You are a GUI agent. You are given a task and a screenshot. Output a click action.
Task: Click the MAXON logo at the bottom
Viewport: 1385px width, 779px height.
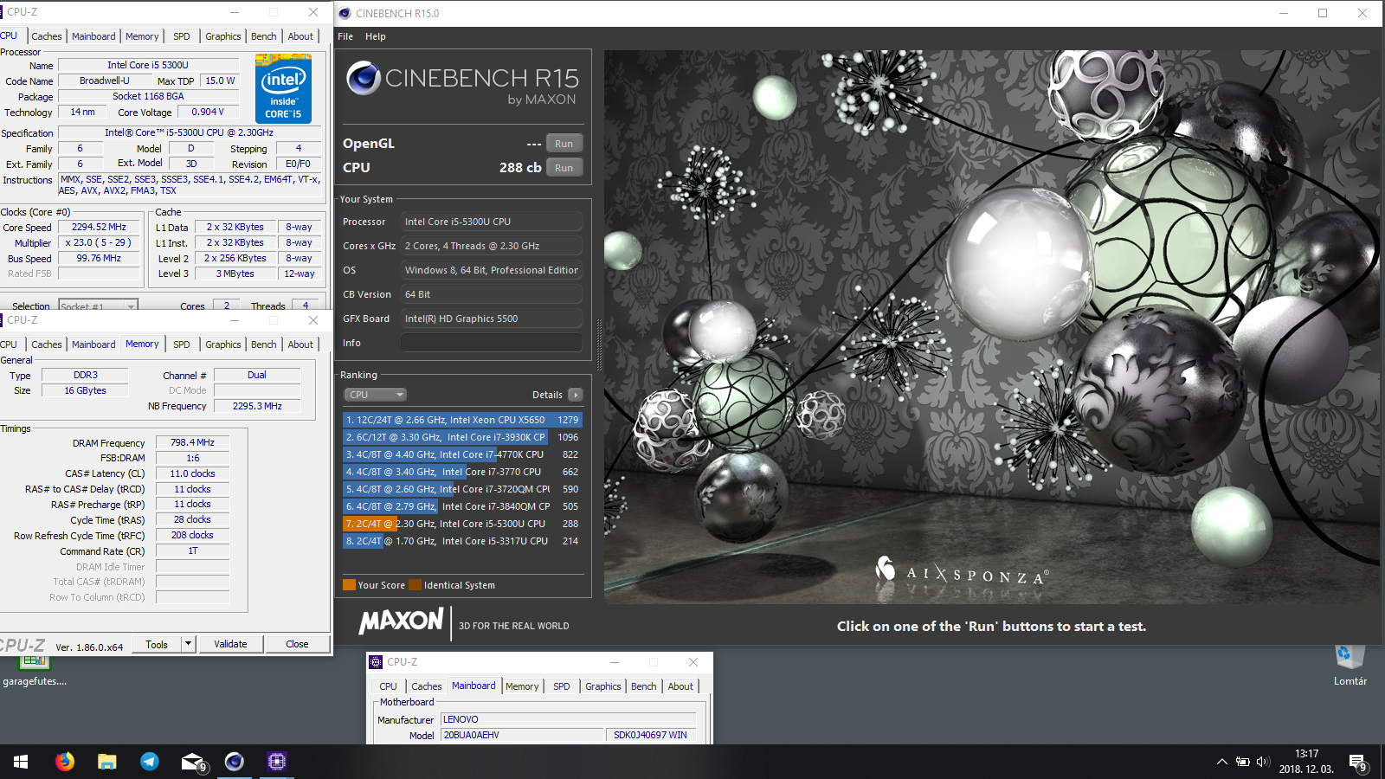point(402,621)
